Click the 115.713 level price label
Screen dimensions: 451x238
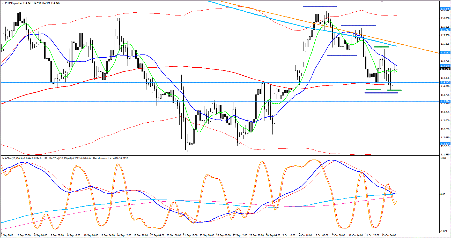click(x=445, y=30)
